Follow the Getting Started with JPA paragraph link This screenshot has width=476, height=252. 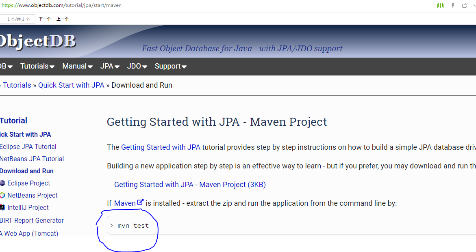point(161,147)
